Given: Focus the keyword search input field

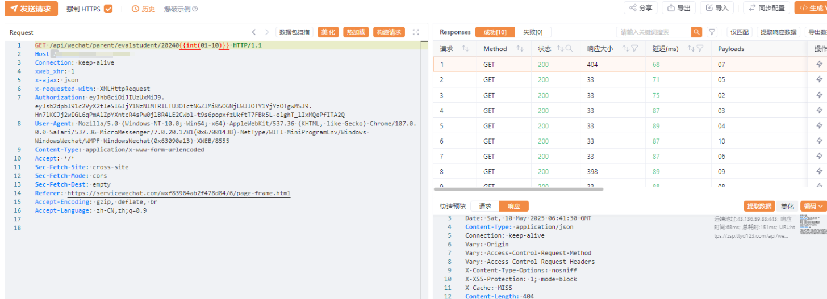Looking at the screenshot, I should point(654,32).
